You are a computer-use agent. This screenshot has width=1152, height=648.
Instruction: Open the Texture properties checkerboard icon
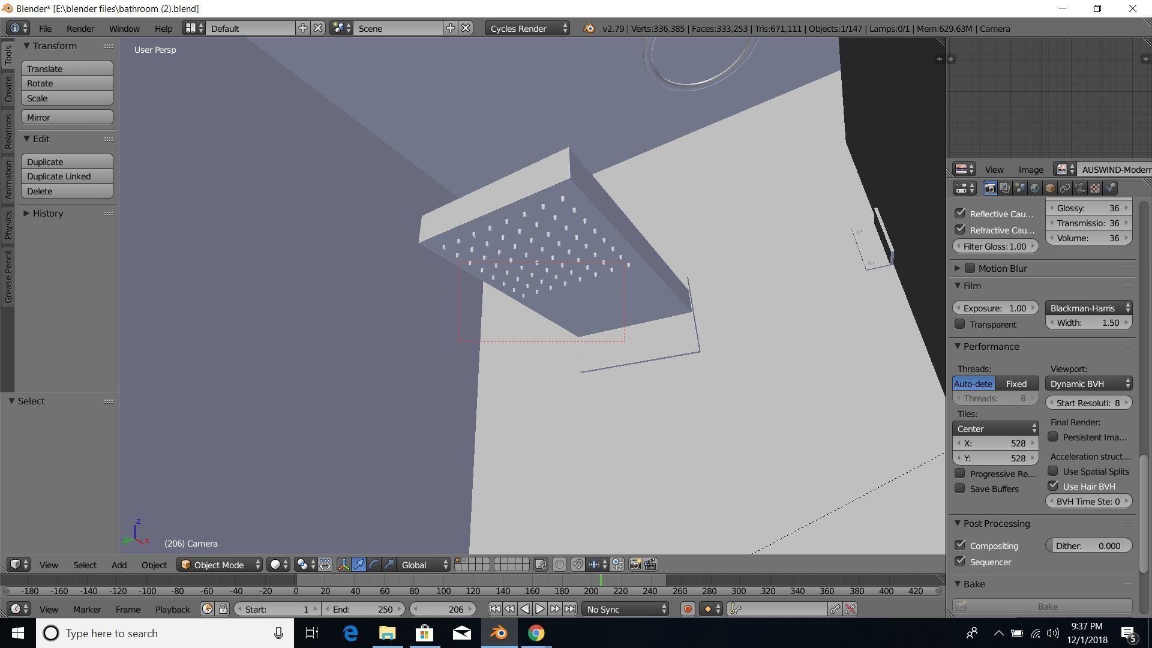(1095, 188)
